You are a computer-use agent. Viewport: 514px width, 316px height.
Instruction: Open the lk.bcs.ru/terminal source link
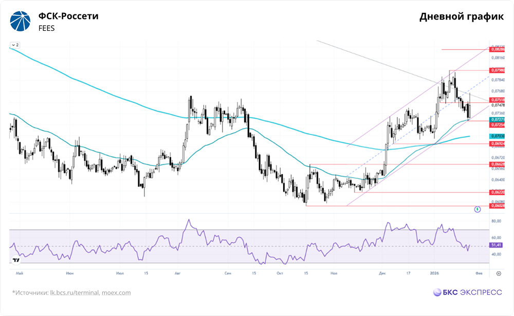(75, 293)
